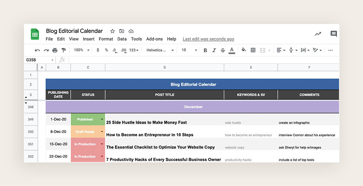Open 15-Dec-20 In Production dropdown arrow

[102, 144]
